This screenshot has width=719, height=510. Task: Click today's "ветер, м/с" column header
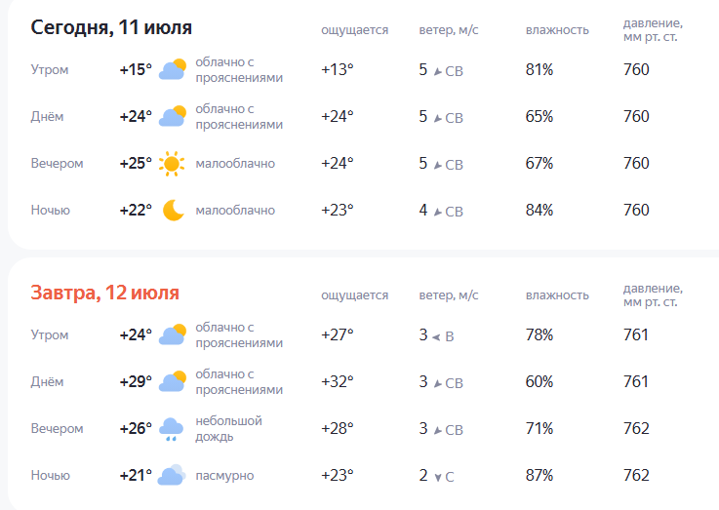tap(448, 30)
